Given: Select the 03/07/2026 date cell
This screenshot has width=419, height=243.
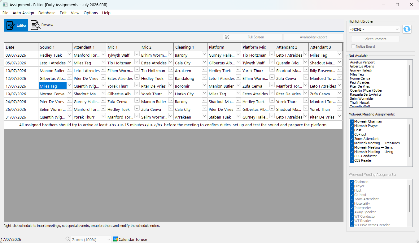Looking at the screenshot, I should (21, 55).
